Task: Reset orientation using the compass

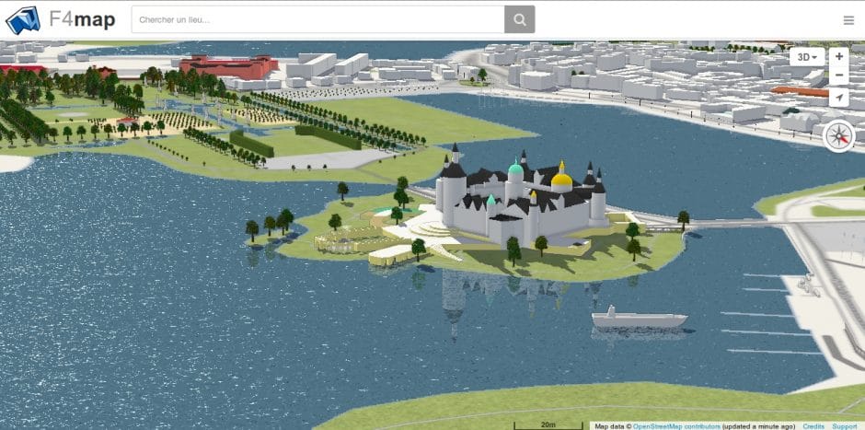Action: click(x=839, y=135)
